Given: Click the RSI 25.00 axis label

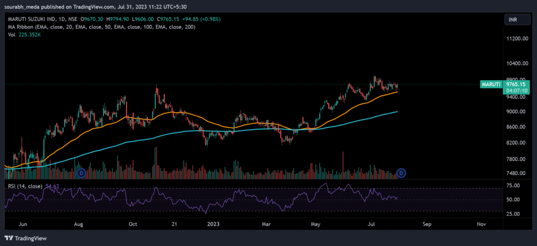Looking at the screenshot, I should 514,214.
